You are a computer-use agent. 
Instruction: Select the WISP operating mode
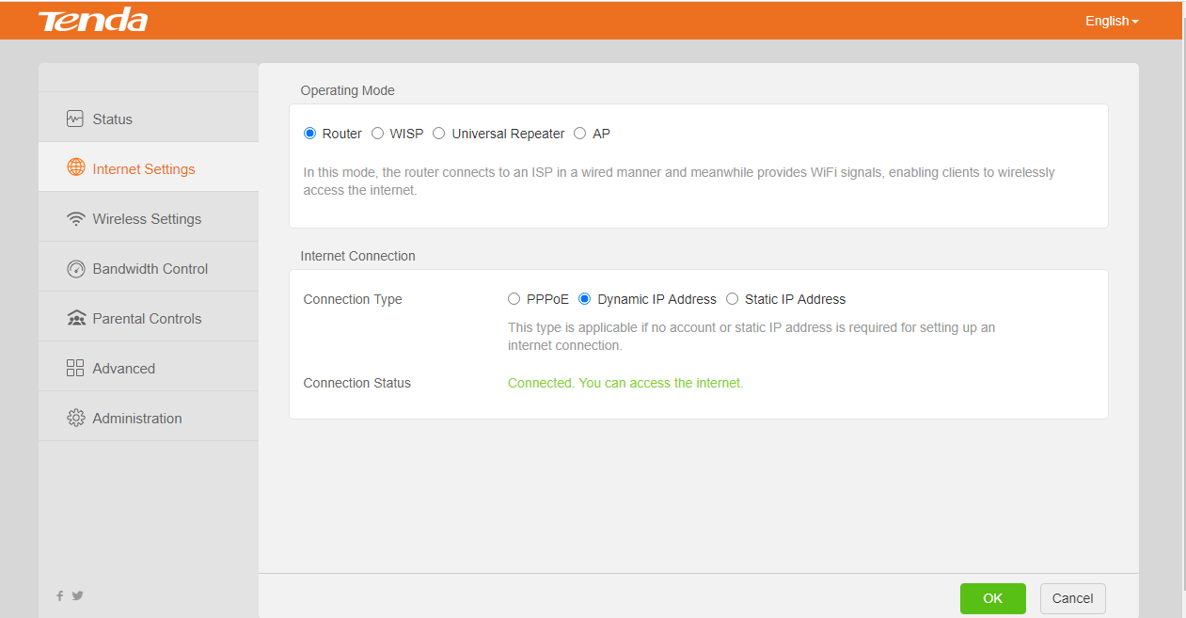pyautogui.click(x=378, y=134)
